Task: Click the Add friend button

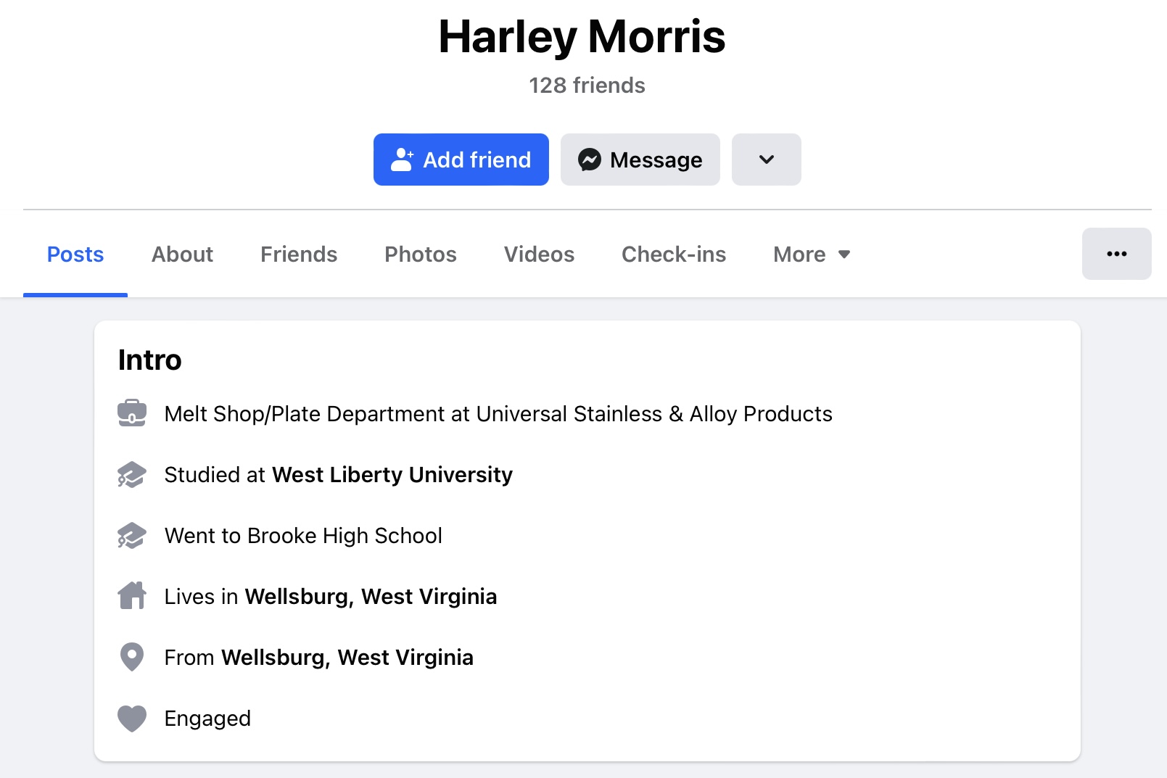Action: pos(461,160)
